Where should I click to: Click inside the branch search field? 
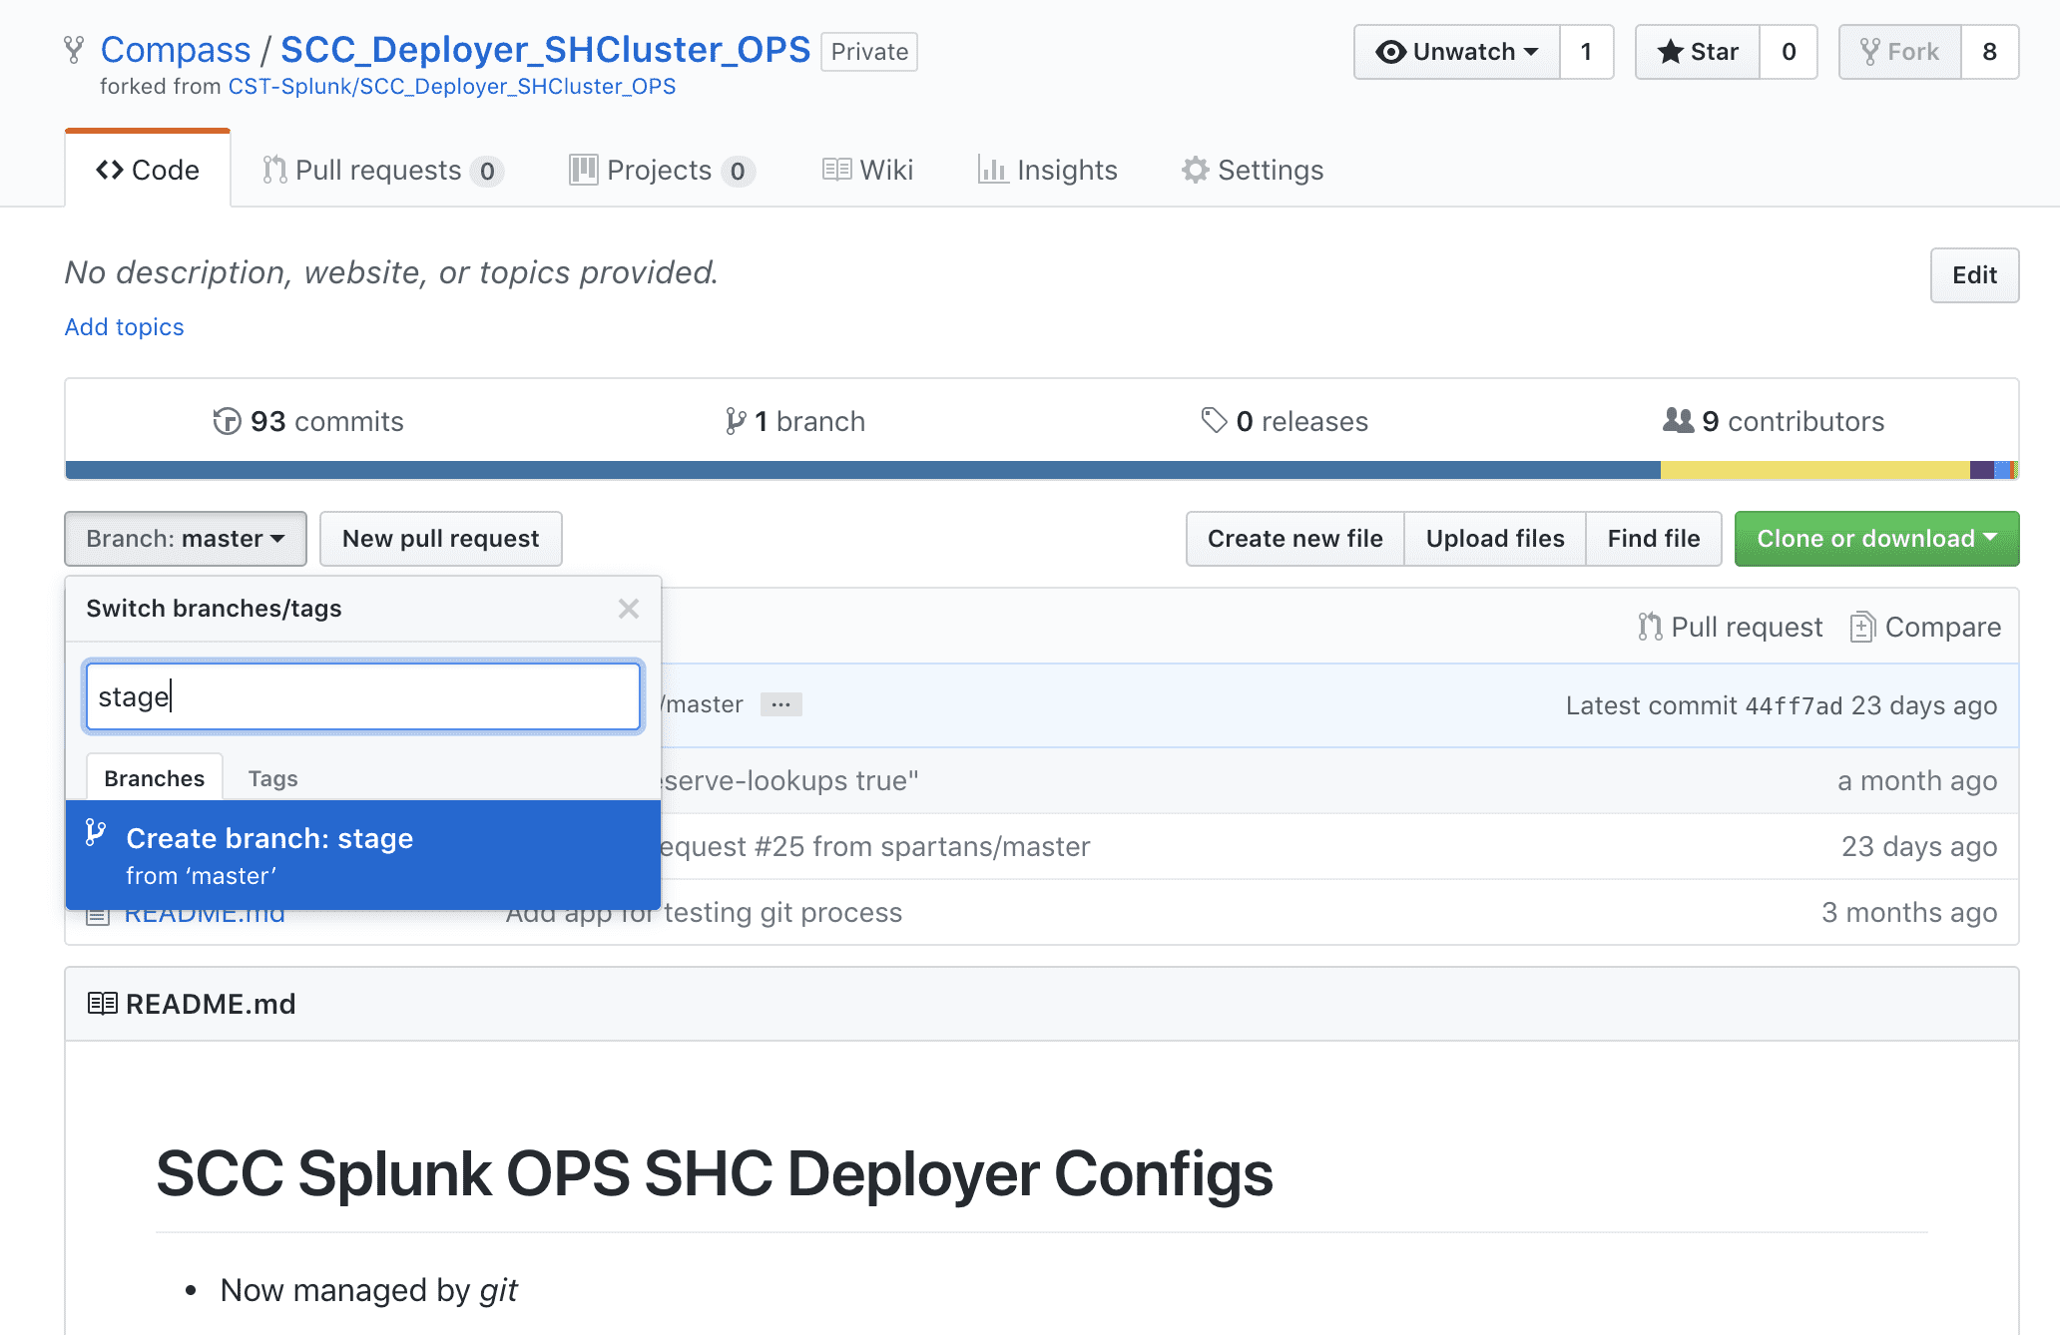(x=362, y=696)
